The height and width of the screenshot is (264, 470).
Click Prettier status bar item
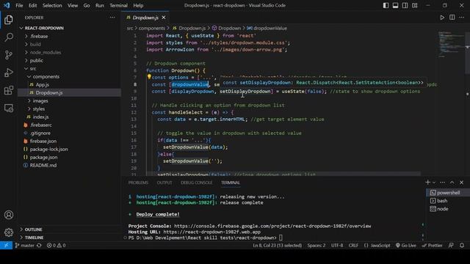point(432,245)
